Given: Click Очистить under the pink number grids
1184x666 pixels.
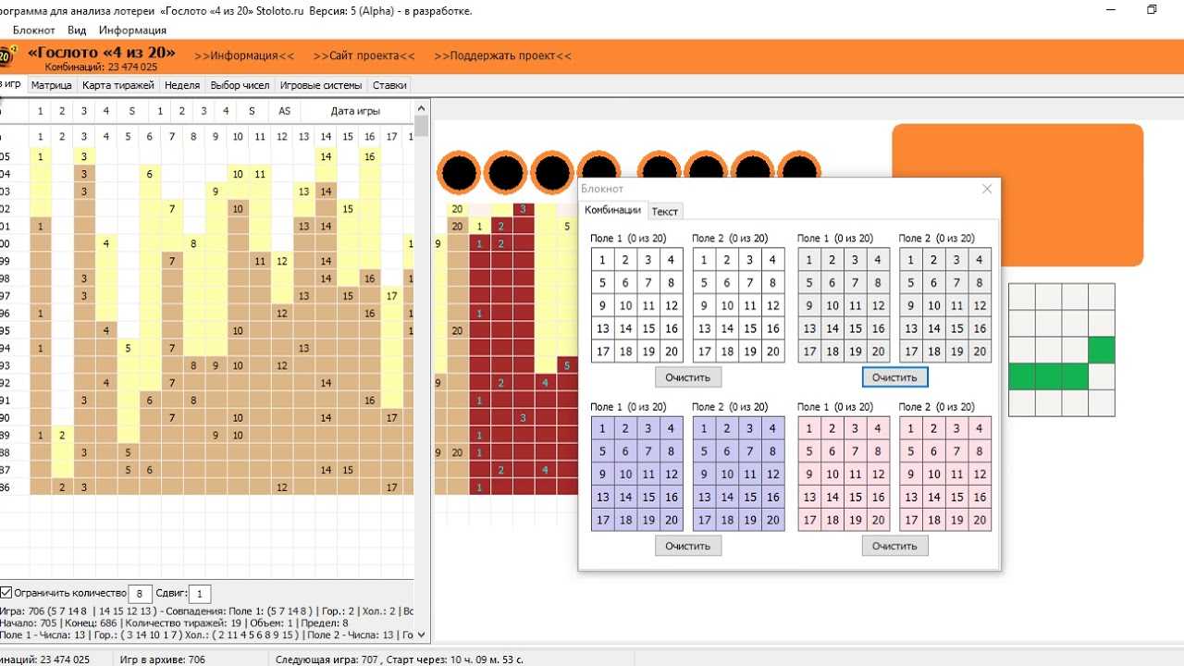Looking at the screenshot, I should (x=894, y=546).
